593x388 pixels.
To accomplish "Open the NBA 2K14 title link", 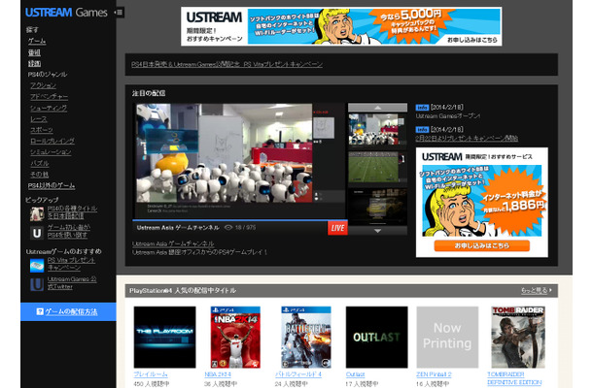I will (218, 374).
